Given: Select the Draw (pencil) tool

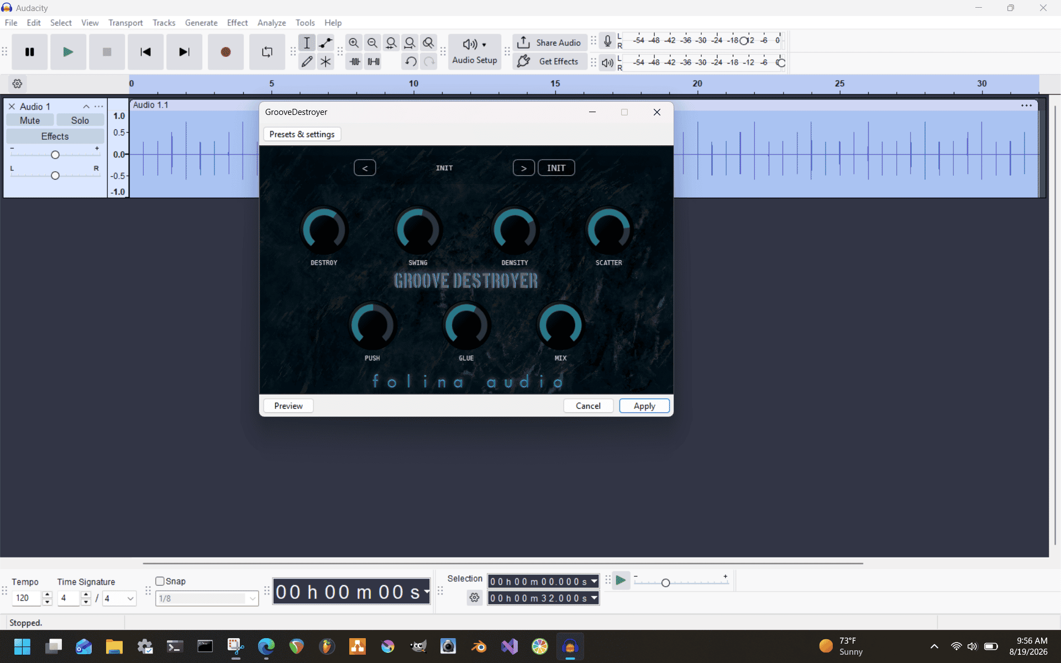Looking at the screenshot, I should [x=307, y=61].
